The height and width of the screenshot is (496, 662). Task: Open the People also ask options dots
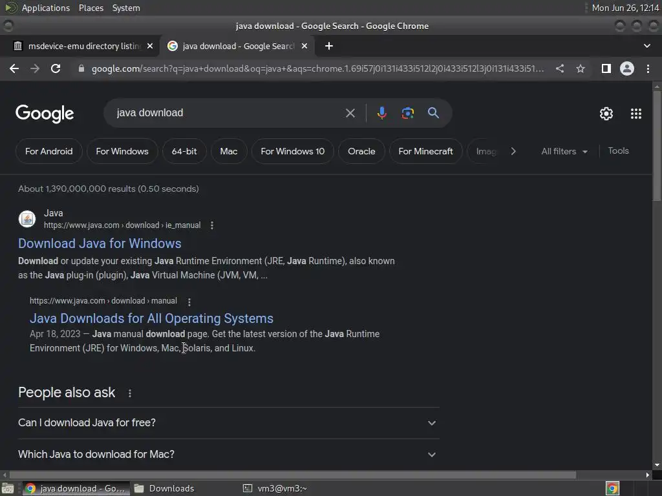129,393
